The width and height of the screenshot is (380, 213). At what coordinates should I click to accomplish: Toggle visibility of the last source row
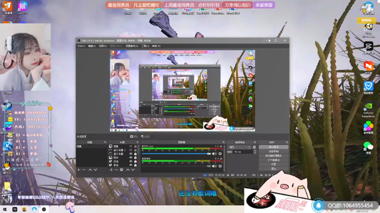[131, 165]
